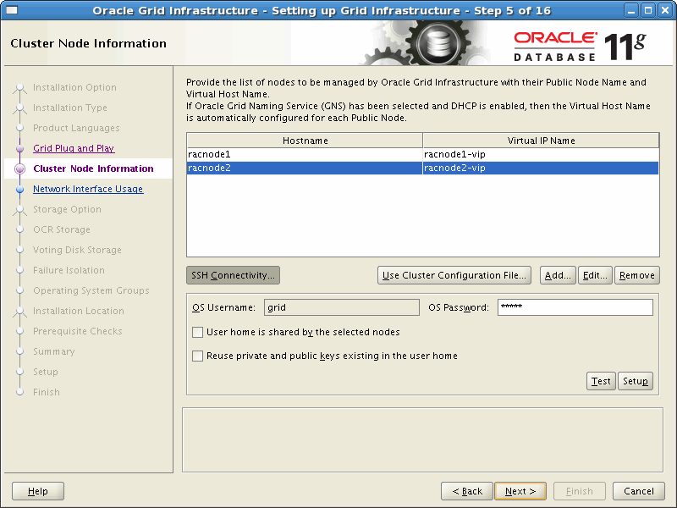Click racnode2-vip virtual IP cell
The height and width of the screenshot is (508, 677).
[x=541, y=168]
